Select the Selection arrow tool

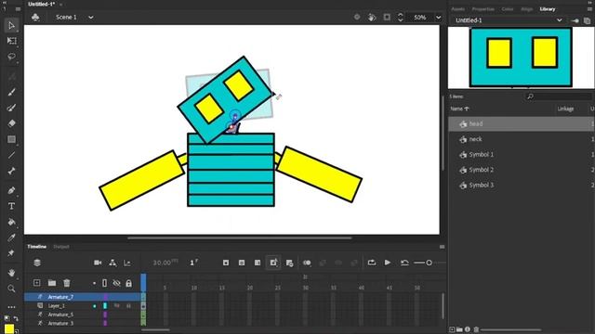[x=11, y=25]
